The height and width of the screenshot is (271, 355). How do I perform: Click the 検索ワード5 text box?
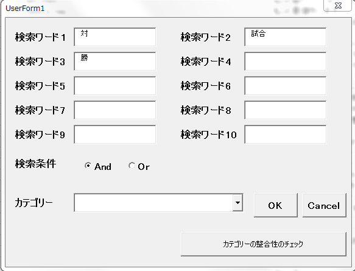tap(115, 86)
